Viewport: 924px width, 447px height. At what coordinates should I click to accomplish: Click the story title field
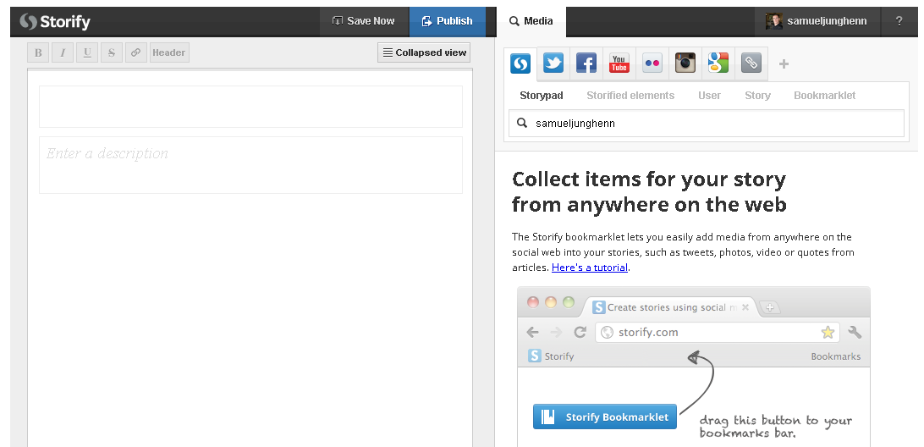coord(250,107)
